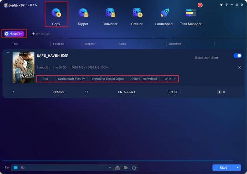The width and height of the screenshot is (247, 174).
Task: Click Suche nach Film/TV
Action: pyautogui.click(x=71, y=79)
